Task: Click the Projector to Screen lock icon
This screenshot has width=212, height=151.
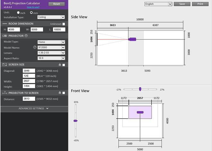Action: [x=60, y=93]
